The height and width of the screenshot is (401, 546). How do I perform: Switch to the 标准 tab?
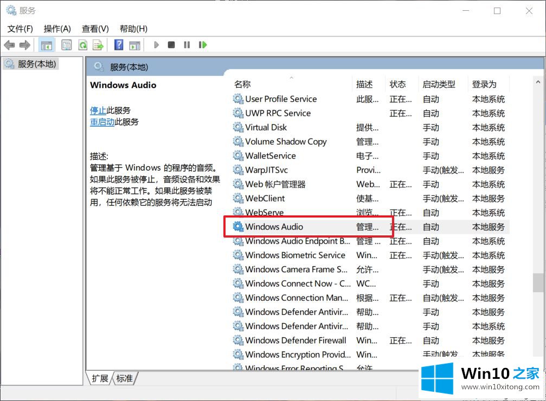tap(124, 378)
